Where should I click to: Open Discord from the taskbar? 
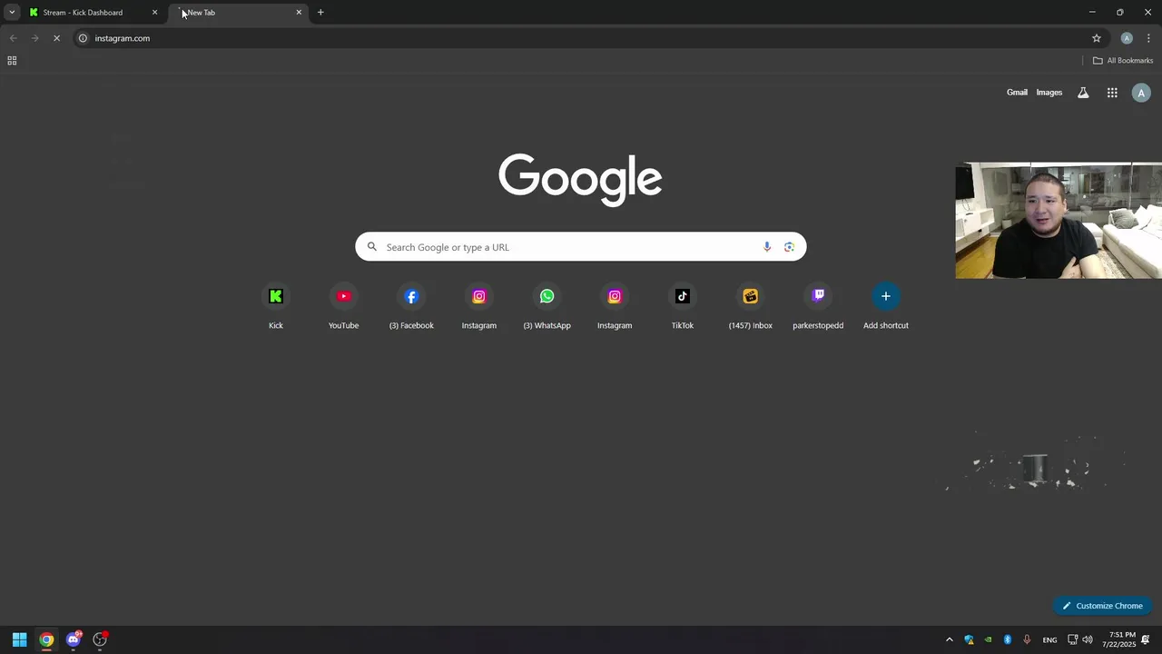(x=74, y=639)
